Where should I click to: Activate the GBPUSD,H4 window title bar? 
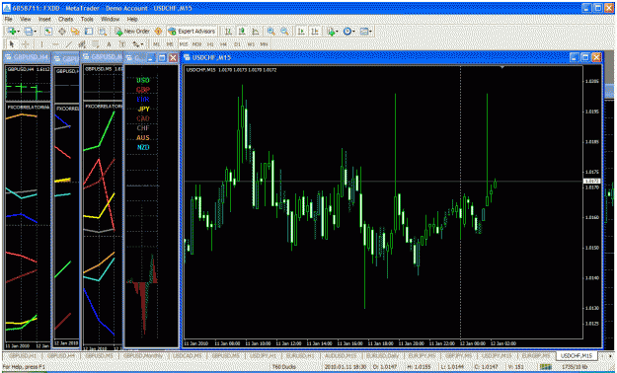(27, 57)
